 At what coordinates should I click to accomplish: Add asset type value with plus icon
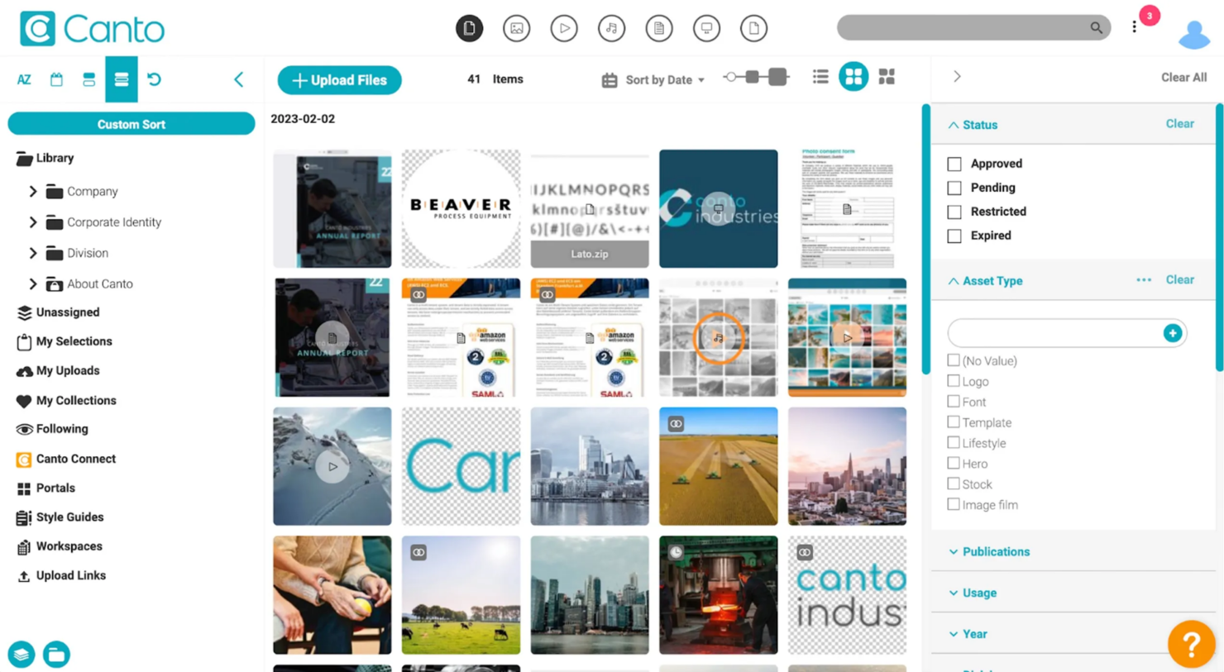[1173, 333]
